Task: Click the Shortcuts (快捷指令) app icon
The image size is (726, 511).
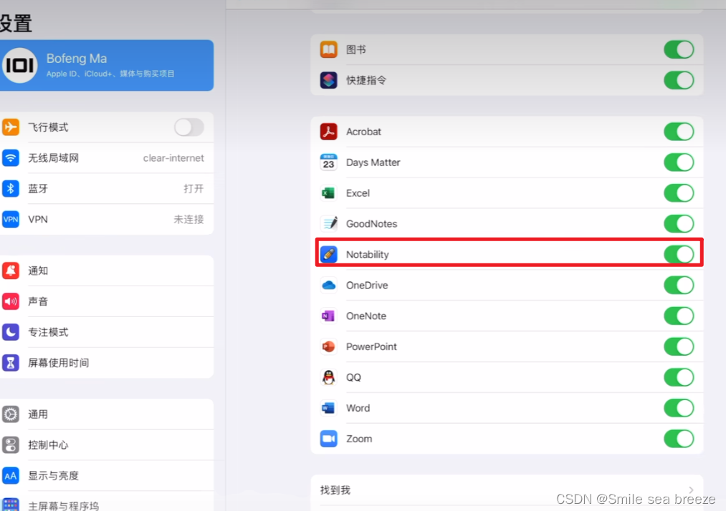Action: pos(329,80)
